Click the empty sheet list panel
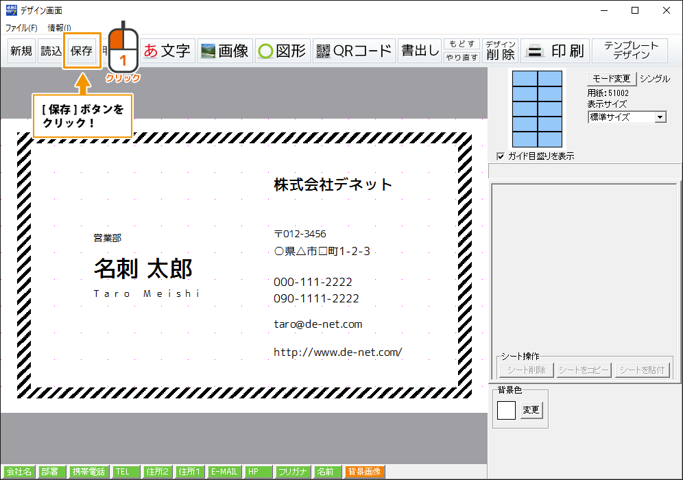The width and height of the screenshot is (683, 480). 584,268
